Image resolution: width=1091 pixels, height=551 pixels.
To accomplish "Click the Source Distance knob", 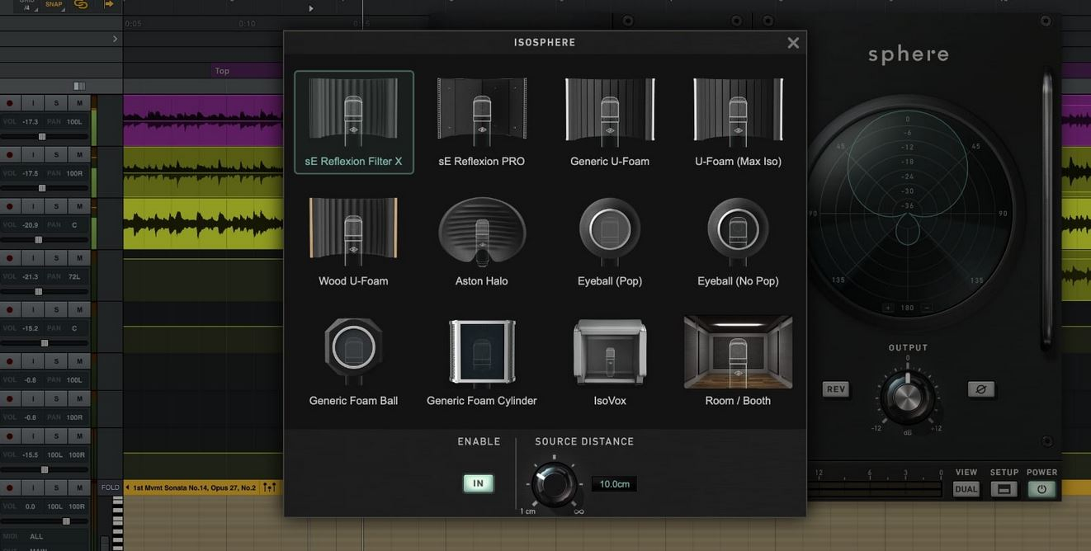I will [x=554, y=483].
